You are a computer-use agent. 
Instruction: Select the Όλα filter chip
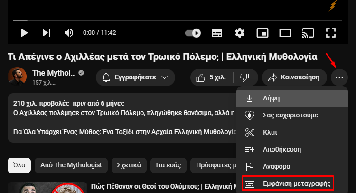coord(19,165)
